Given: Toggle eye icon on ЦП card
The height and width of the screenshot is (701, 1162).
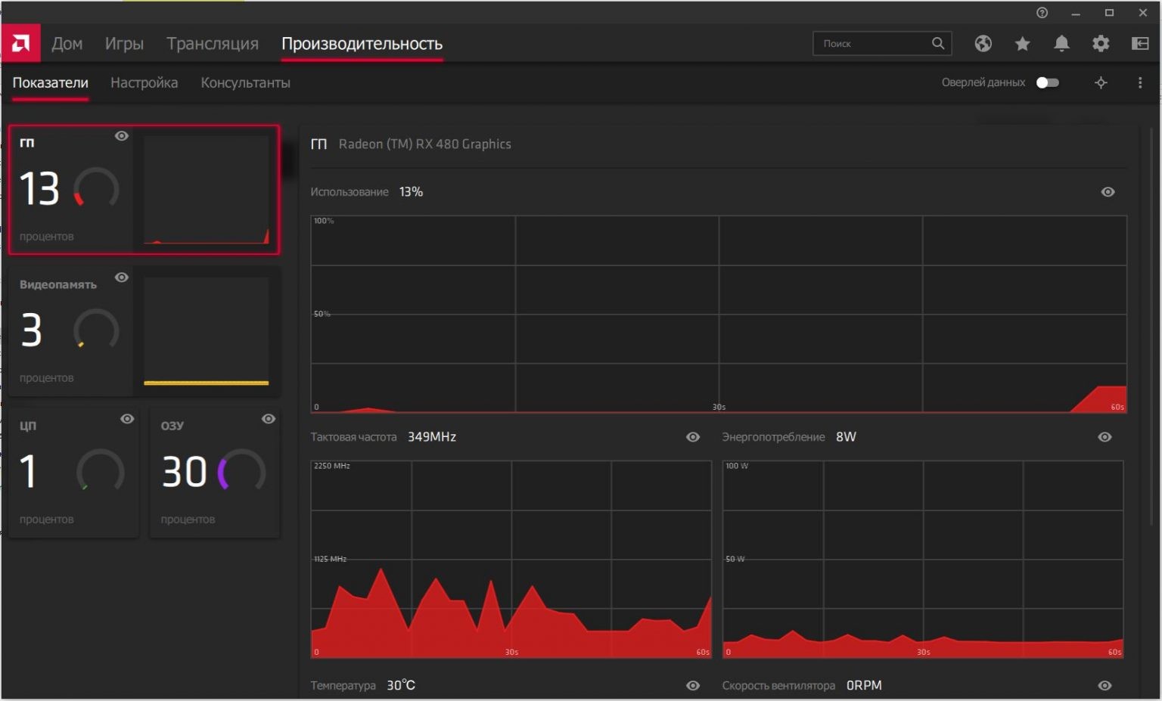Looking at the screenshot, I should [x=127, y=419].
